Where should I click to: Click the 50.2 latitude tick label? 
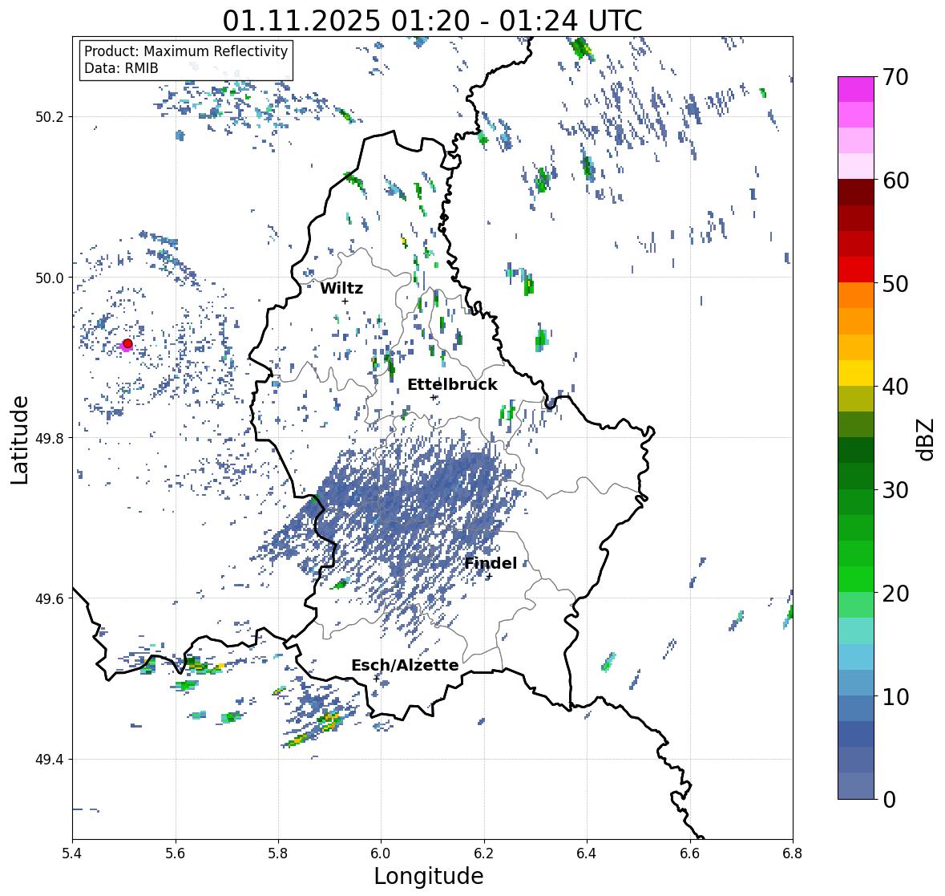[x=50, y=117]
